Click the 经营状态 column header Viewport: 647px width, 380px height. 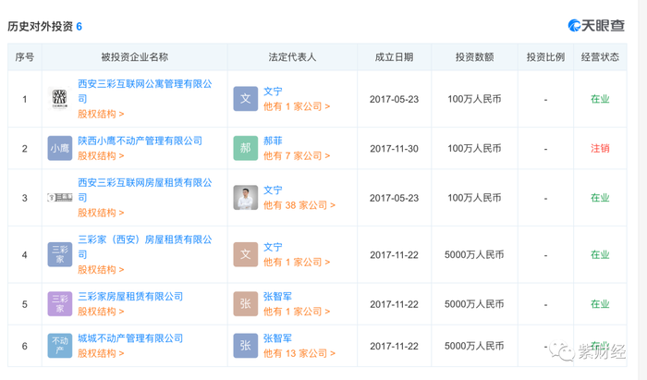click(x=600, y=57)
